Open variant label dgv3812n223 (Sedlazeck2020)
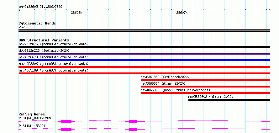This screenshot has height=133, width=279. (x=44, y=51)
